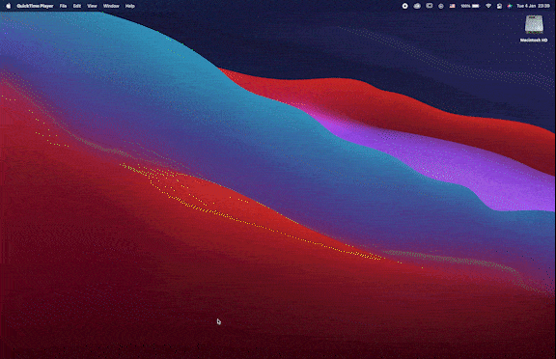
Task: Select the Macintosh HD drive icon
Action: (534, 24)
